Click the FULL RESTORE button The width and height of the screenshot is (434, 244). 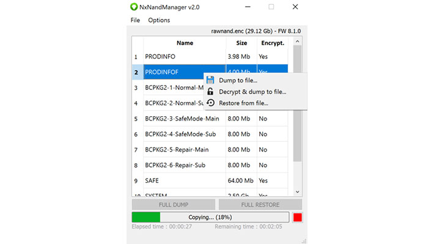pos(260,205)
